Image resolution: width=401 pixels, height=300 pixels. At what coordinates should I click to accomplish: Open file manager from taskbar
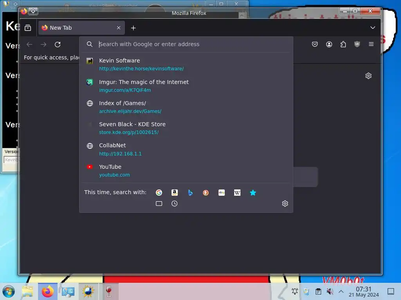click(28, 291)
